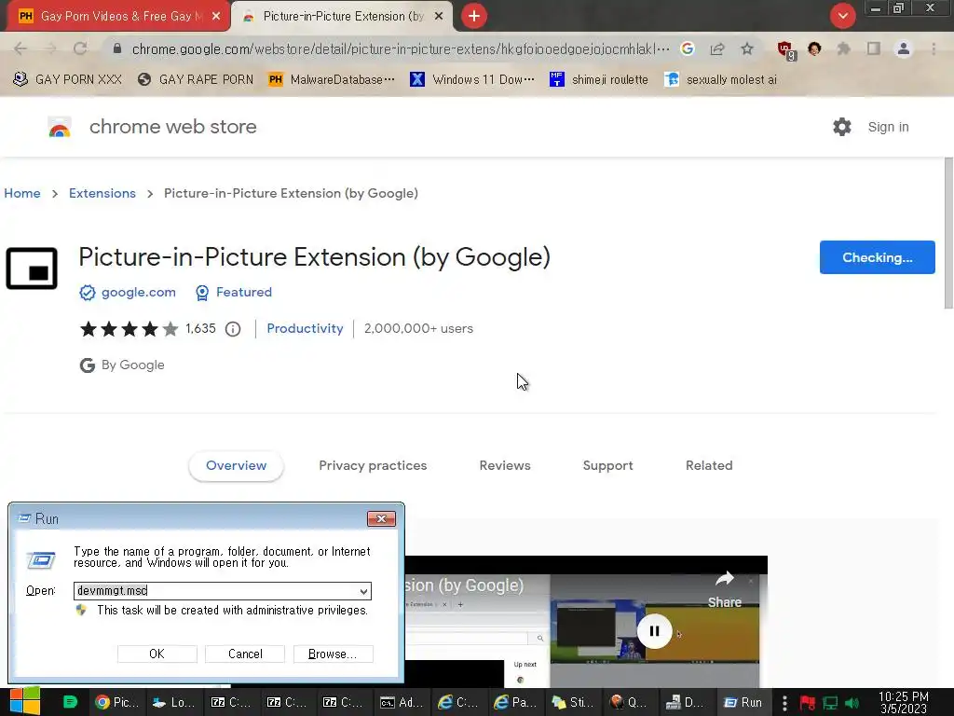Click the red flag tray icon
The height and width of the screenshot is (716, 954).
pos(808,703)
